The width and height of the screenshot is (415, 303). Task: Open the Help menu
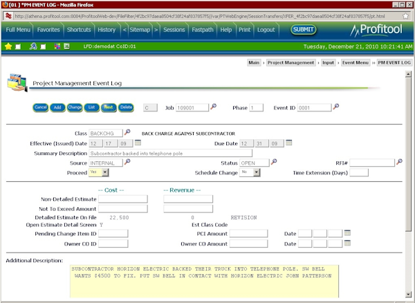pos(226,30)
